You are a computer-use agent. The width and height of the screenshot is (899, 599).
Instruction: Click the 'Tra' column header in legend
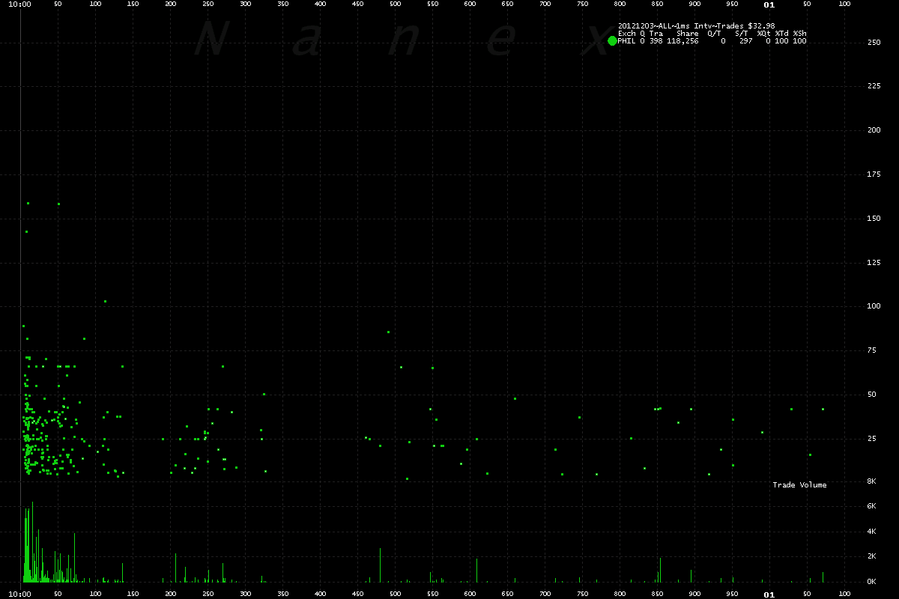[656, 34]
